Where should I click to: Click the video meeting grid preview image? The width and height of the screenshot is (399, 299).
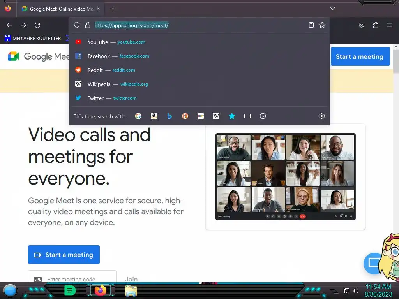285,177
